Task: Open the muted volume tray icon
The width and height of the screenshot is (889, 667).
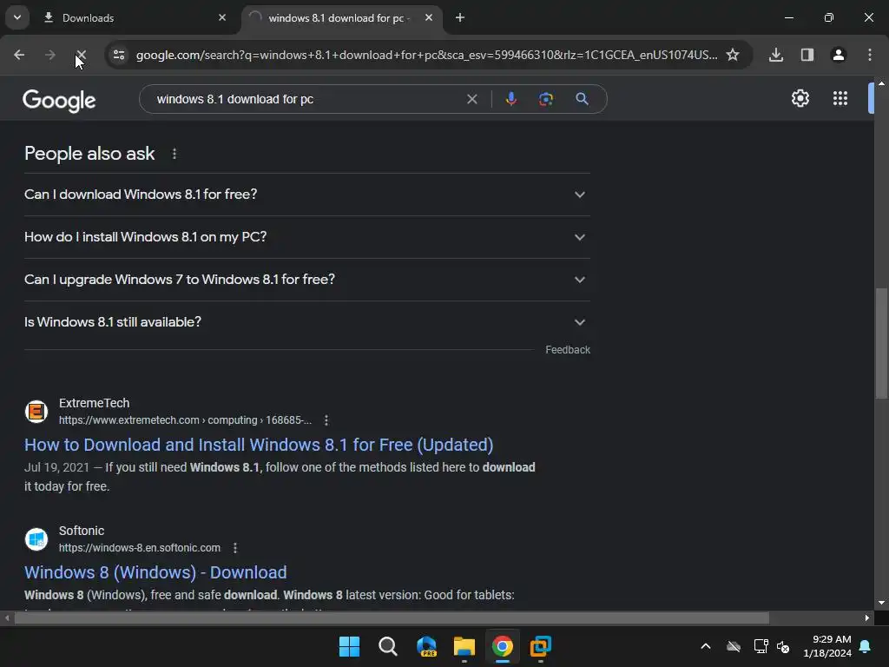Action: (784, 646)
